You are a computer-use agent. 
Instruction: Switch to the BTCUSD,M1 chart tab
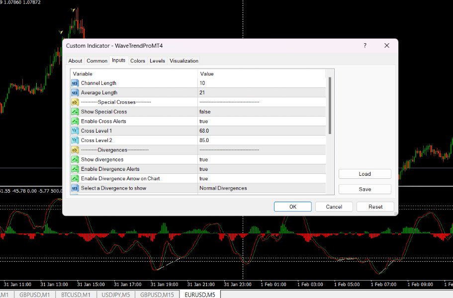coord(76,295)
